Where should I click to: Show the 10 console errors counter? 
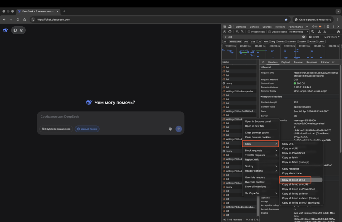click(x=315, y=27)
